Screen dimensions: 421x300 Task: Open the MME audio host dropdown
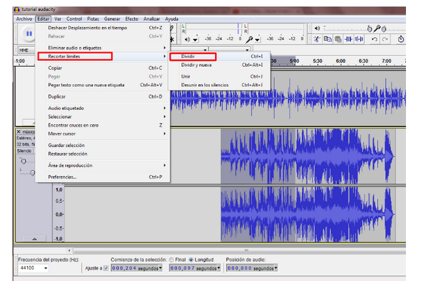pos(24,50)
